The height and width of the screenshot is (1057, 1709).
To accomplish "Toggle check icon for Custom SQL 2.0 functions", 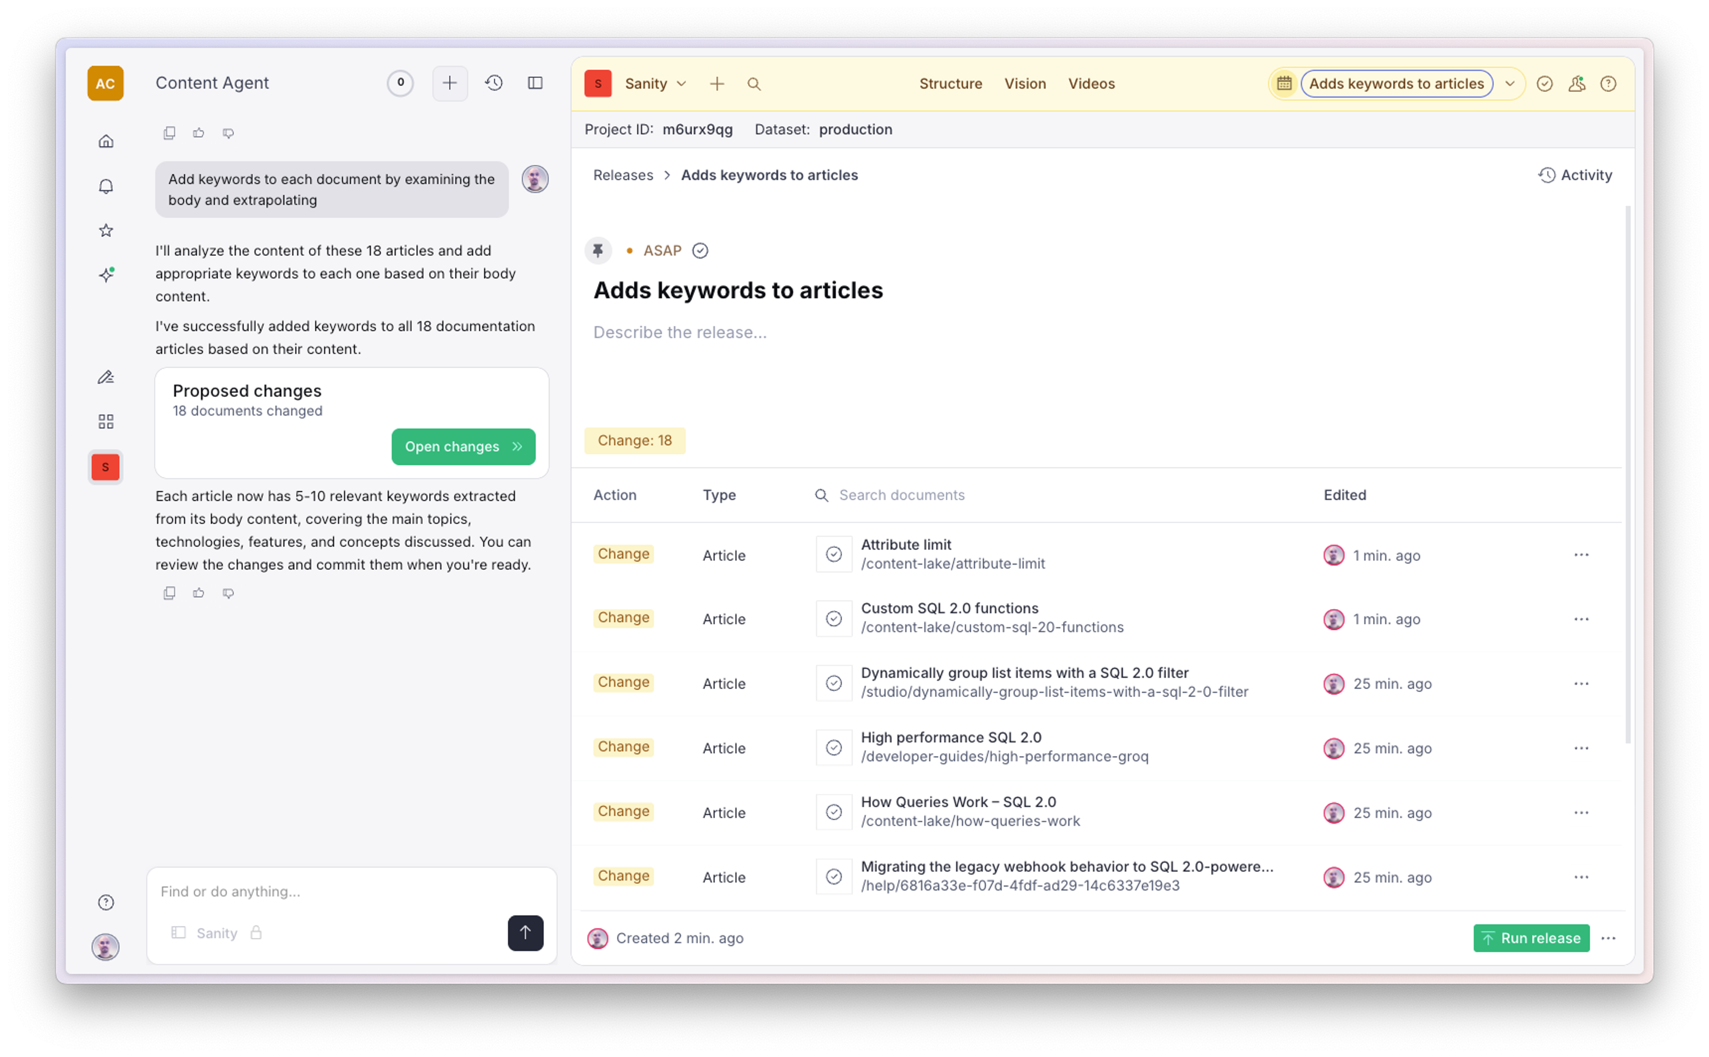I will pos(833,619).
